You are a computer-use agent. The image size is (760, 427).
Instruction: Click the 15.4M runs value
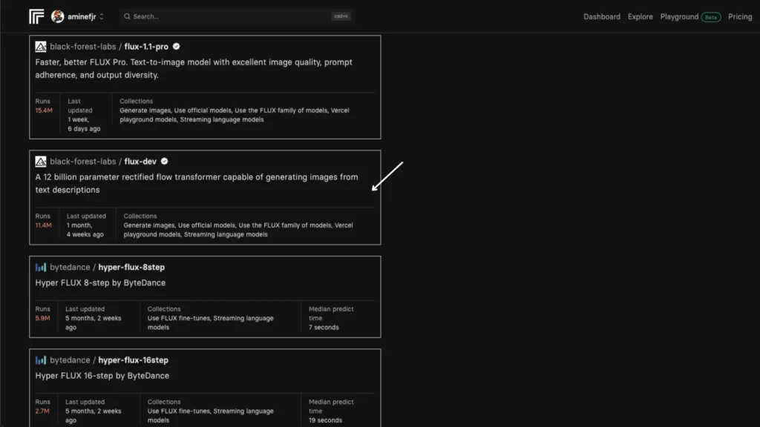[44, 110]
